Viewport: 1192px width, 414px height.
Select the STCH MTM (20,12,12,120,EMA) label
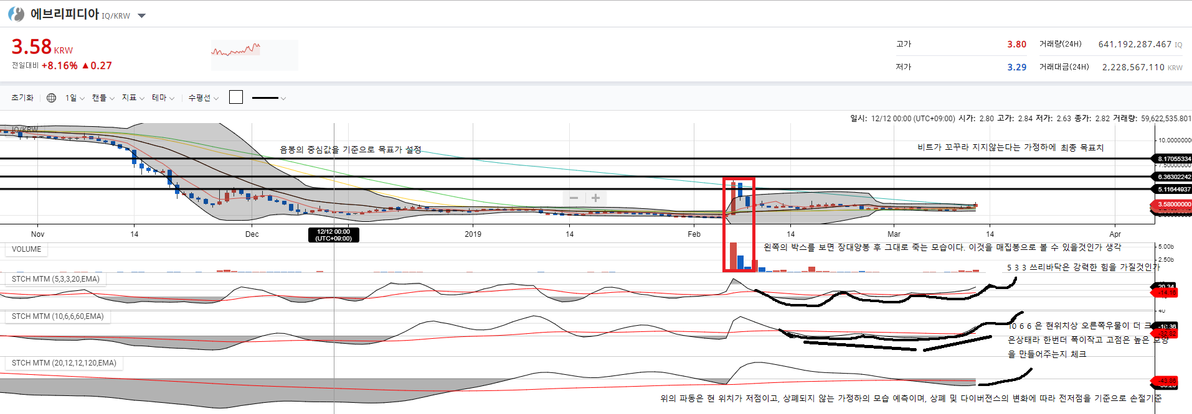(64, 363)
